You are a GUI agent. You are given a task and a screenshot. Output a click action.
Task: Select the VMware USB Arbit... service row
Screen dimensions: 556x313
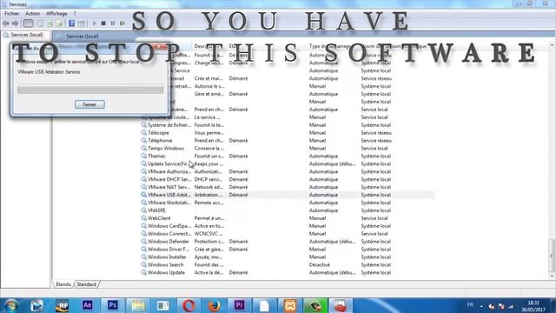[288, 195]
